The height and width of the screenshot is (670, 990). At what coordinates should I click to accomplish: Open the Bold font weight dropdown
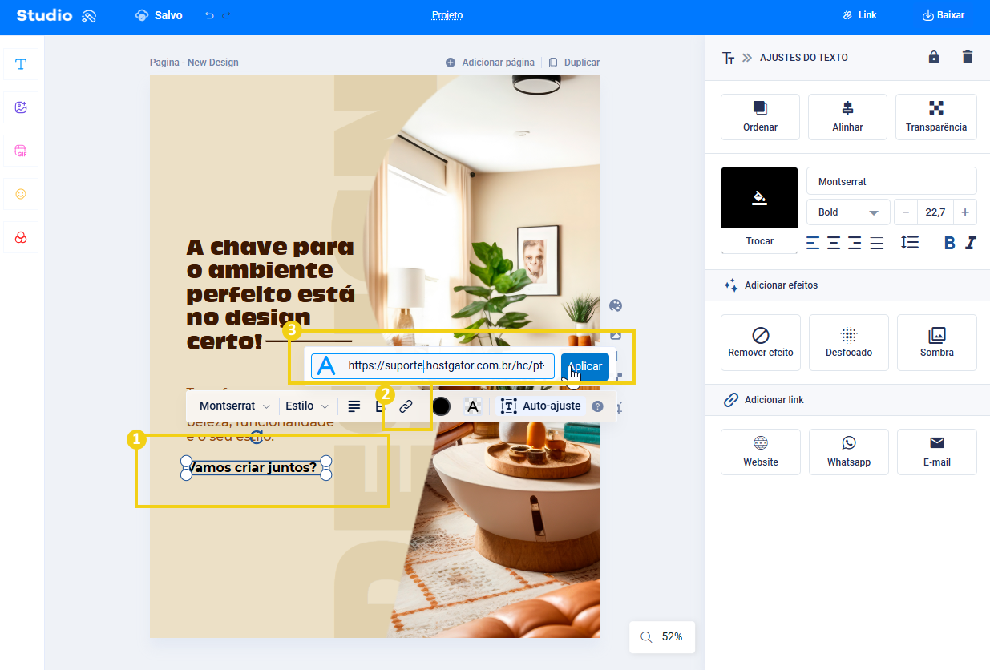click(x=848, y=212)
